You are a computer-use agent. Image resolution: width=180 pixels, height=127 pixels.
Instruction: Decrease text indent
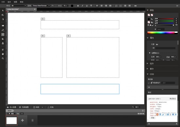point(125,6)
